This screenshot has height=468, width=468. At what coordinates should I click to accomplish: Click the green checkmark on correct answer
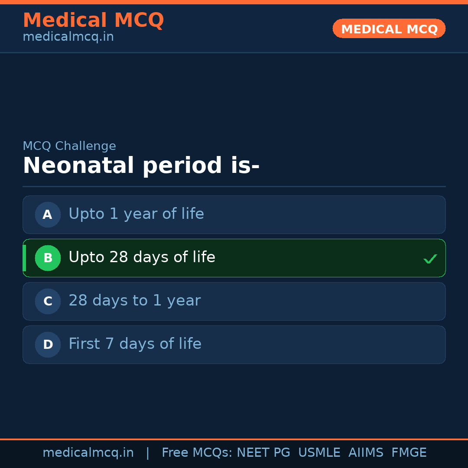[430, 259]
